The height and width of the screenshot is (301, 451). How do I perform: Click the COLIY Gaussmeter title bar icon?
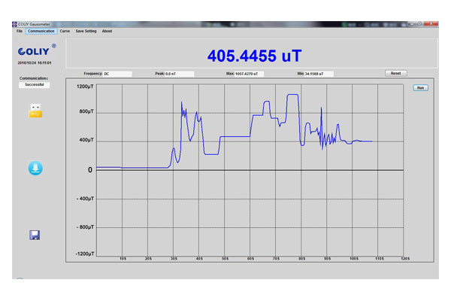click(x=17, y=25)
